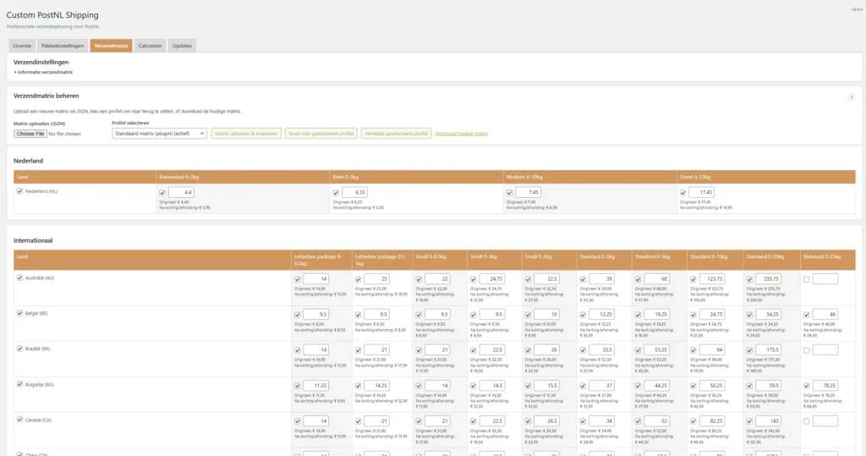Screen dimensions: 866x456
Task: Toggle Nederland Klein 0-3kg checkbox
Action: (x=336, y=193)
